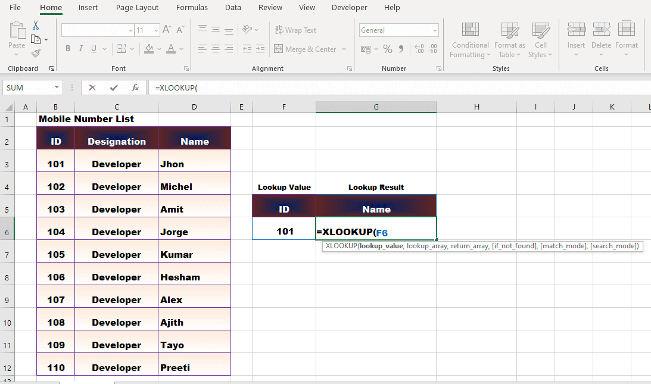Image resolution: width=651 pixels, height=384 pixels.
Task: Open the File tab
Action: (15, 8)
